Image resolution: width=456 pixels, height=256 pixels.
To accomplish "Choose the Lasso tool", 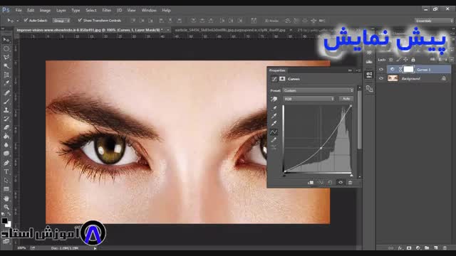I will (x=6, y=57).
